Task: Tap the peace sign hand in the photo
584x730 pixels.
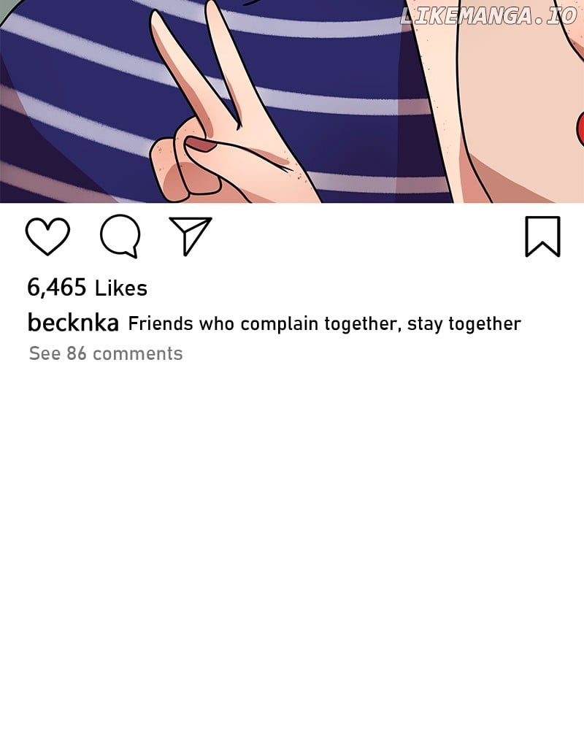Action: coord(219,116)
